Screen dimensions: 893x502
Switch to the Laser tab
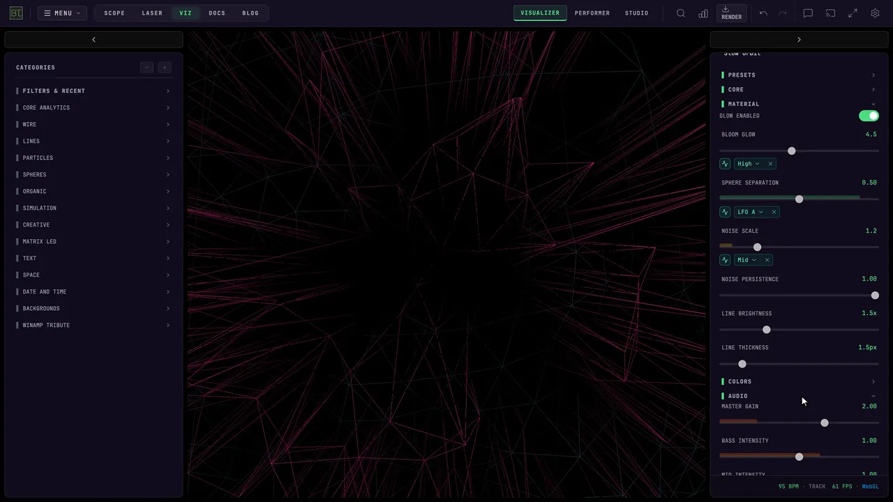click(152, 13)
